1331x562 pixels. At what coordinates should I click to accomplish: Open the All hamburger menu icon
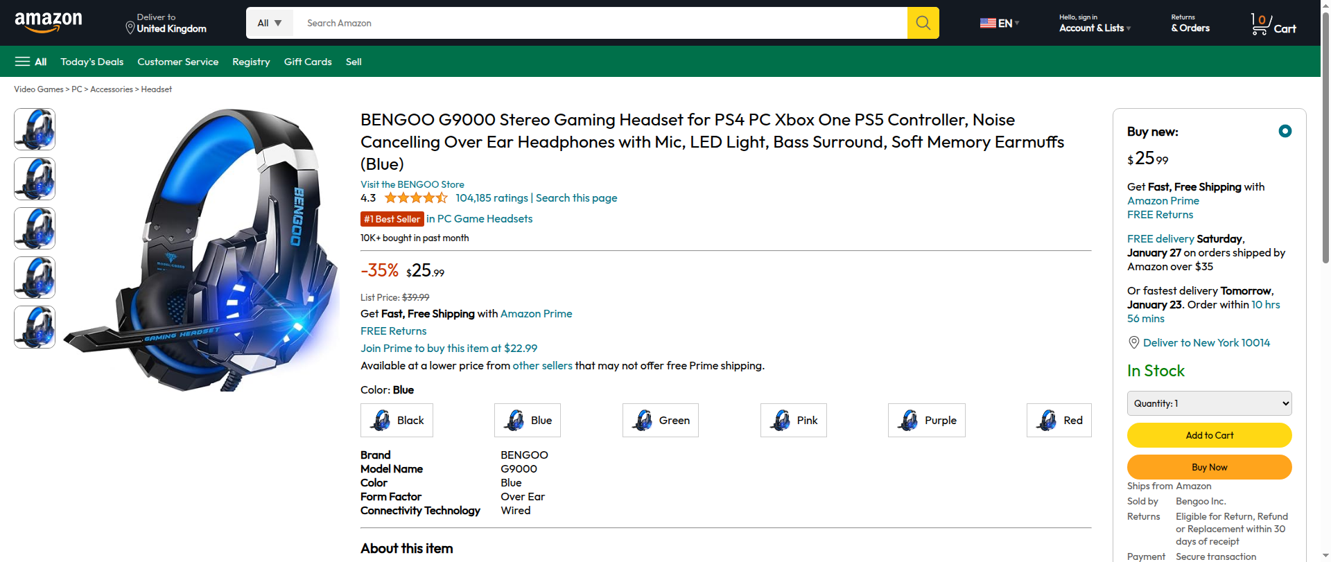coord(23,62)
